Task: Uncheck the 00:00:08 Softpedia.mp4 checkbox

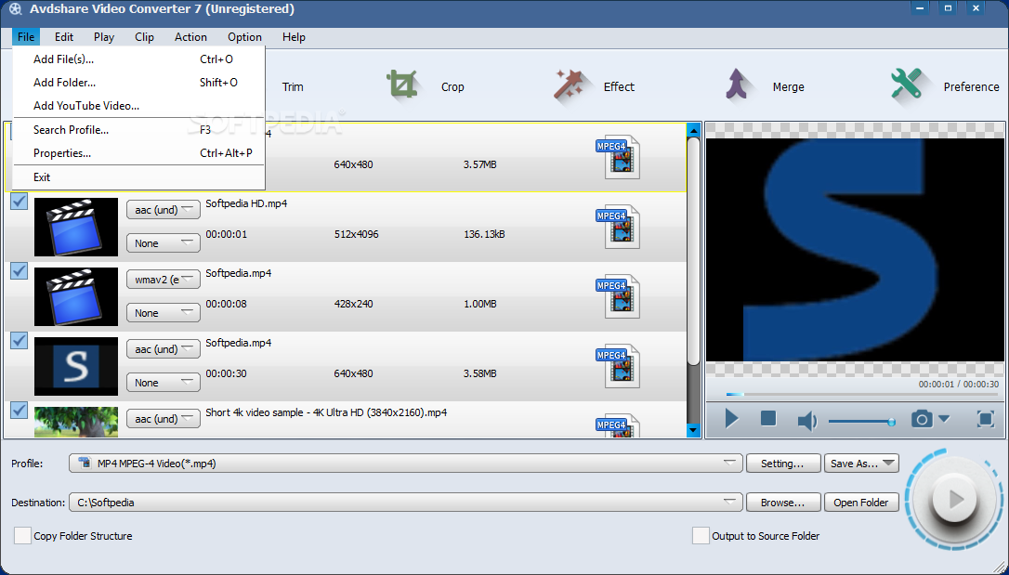Action: 20,270
